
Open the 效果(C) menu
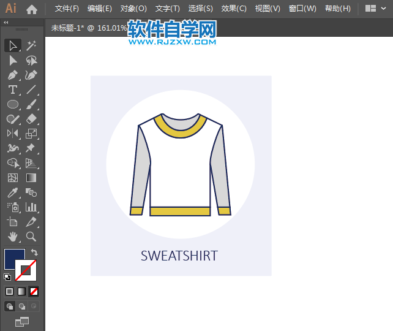(234, 9)
